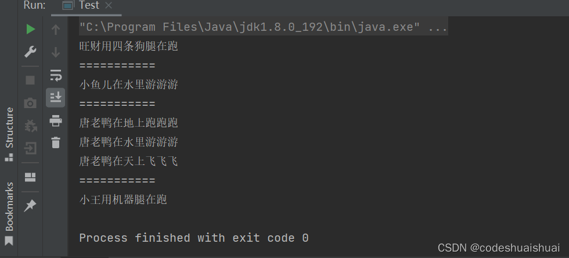
Task: Jump down the stack trace arrow
Action: 56,52
